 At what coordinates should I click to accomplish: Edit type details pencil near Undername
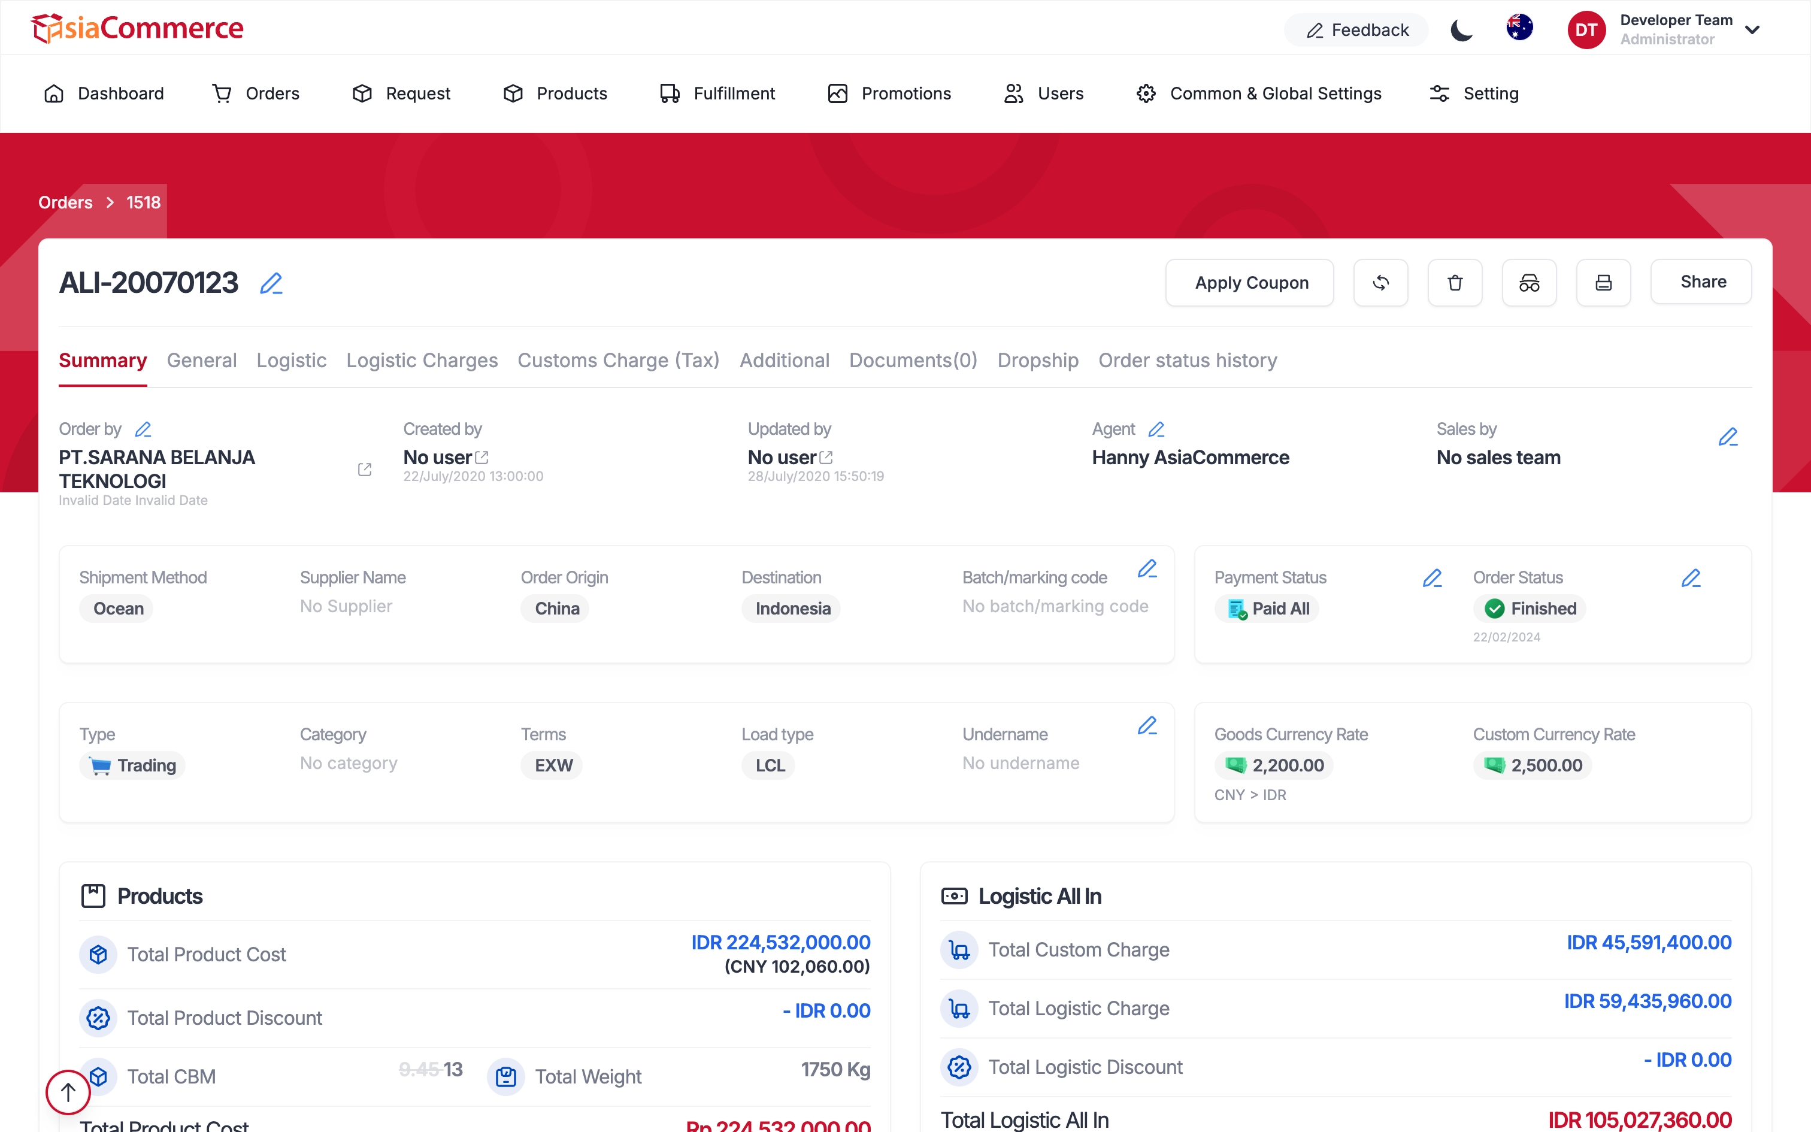point(1147,725)
